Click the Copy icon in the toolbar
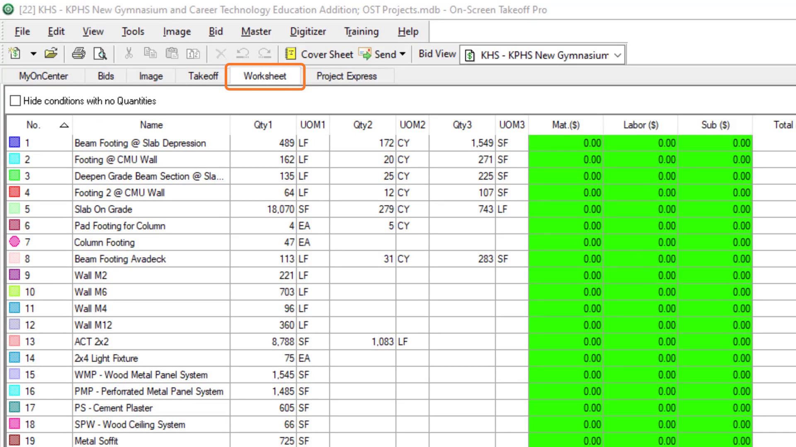796x447 pixels. (x=150, y=53)
